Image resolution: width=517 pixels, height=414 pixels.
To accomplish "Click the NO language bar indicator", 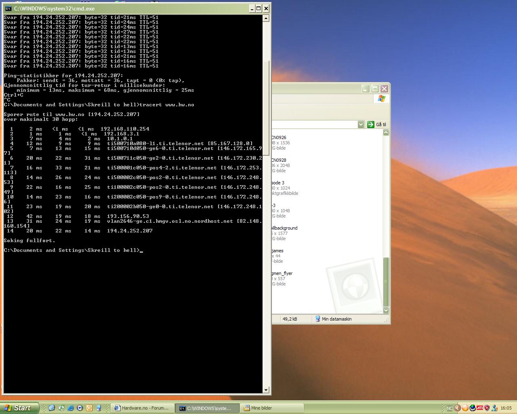I will tap(449, 408).
